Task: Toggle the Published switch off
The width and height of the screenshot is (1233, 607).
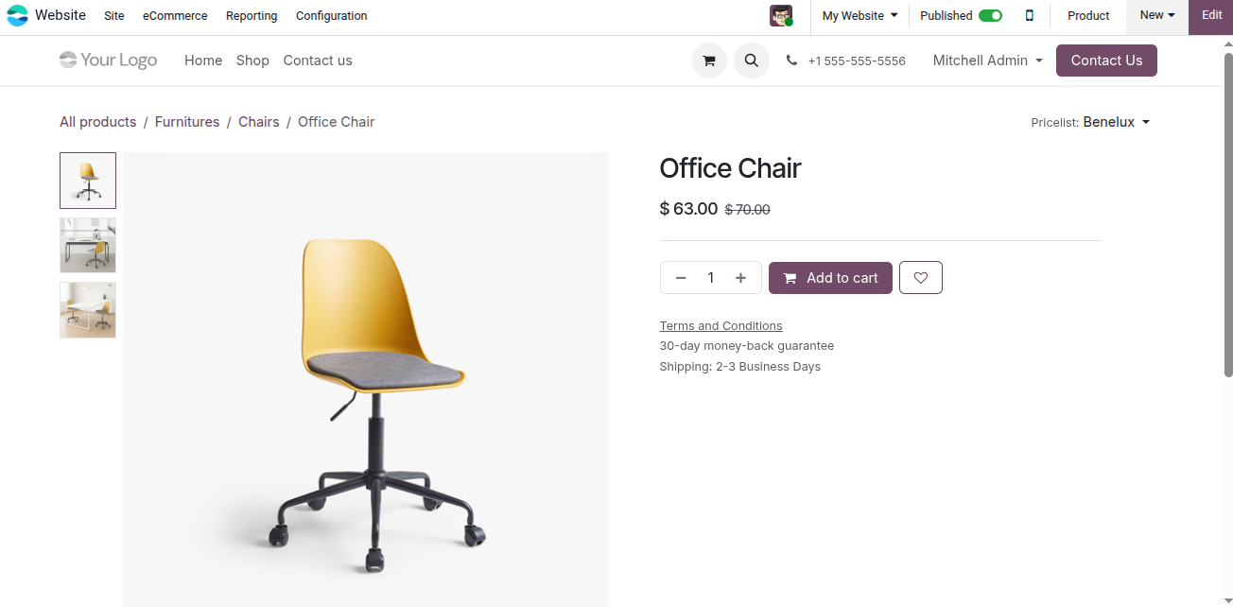Action: [x=990, y=15]
